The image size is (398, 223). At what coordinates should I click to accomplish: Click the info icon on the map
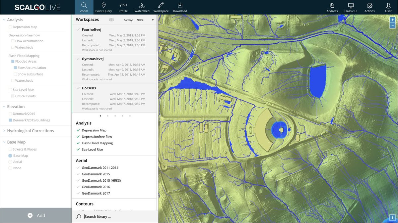[x=392, y=218]
